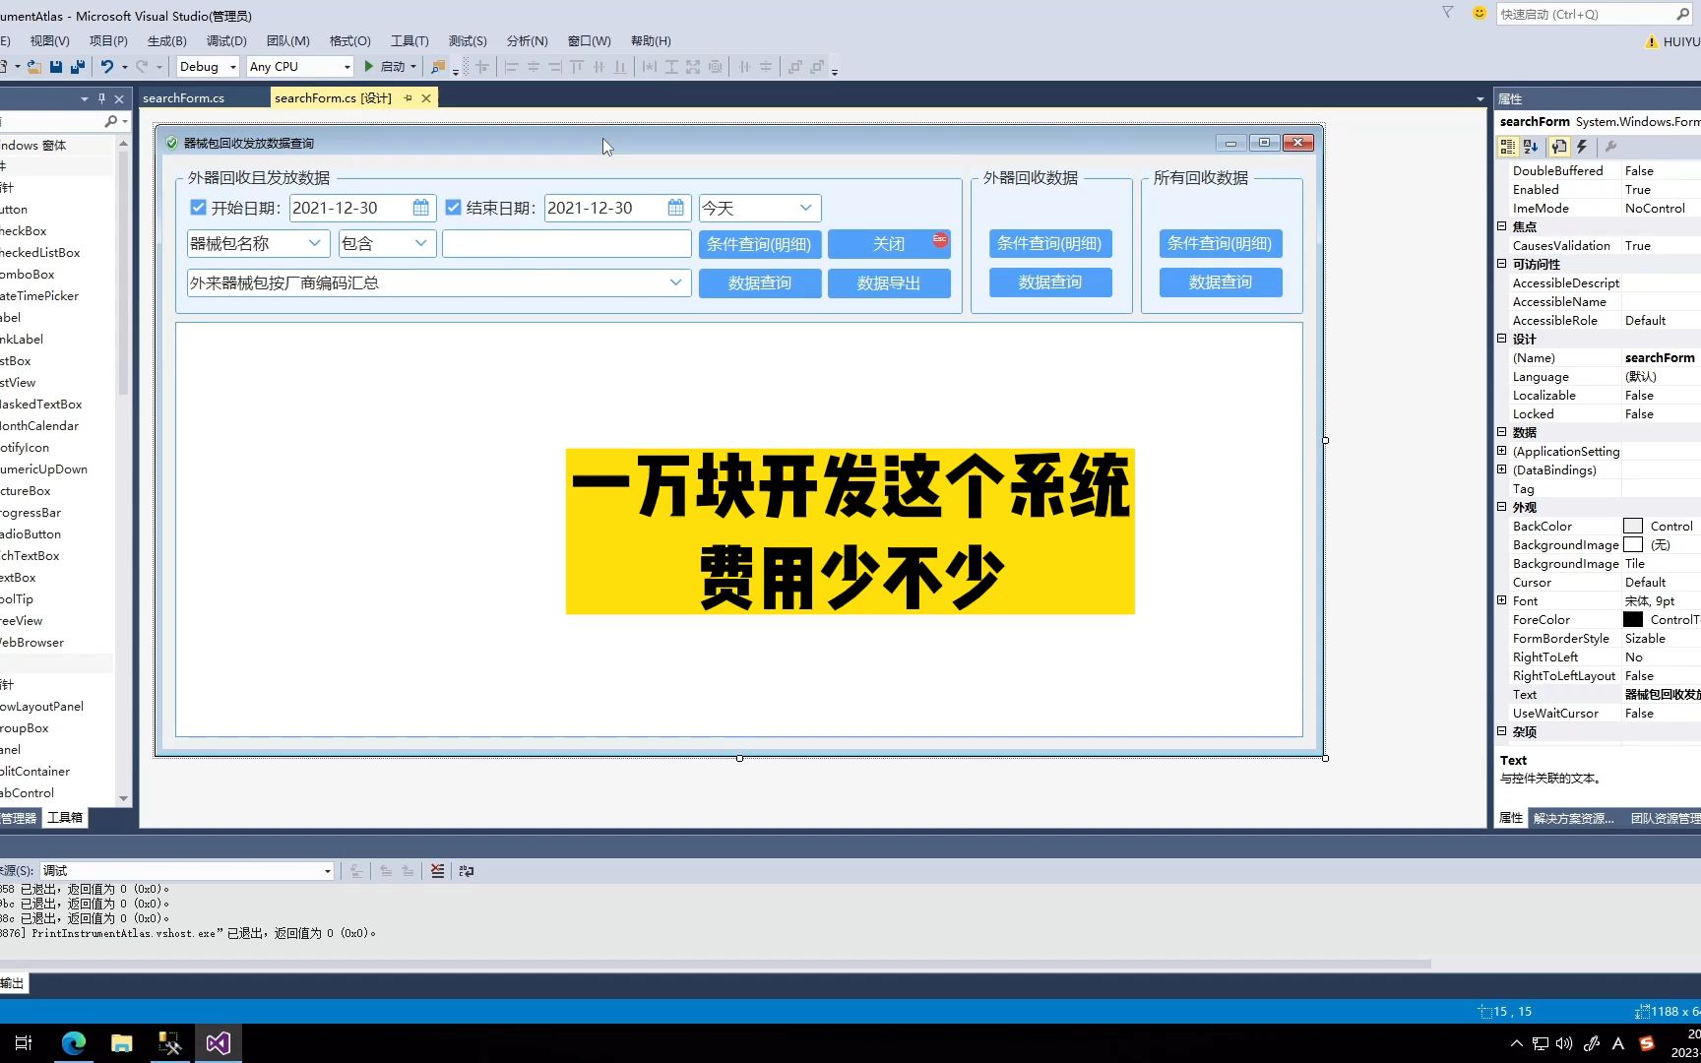Click the search condition text input field
The height and width of the screenshot is (1063, 1701).
(x=567, y=243)
